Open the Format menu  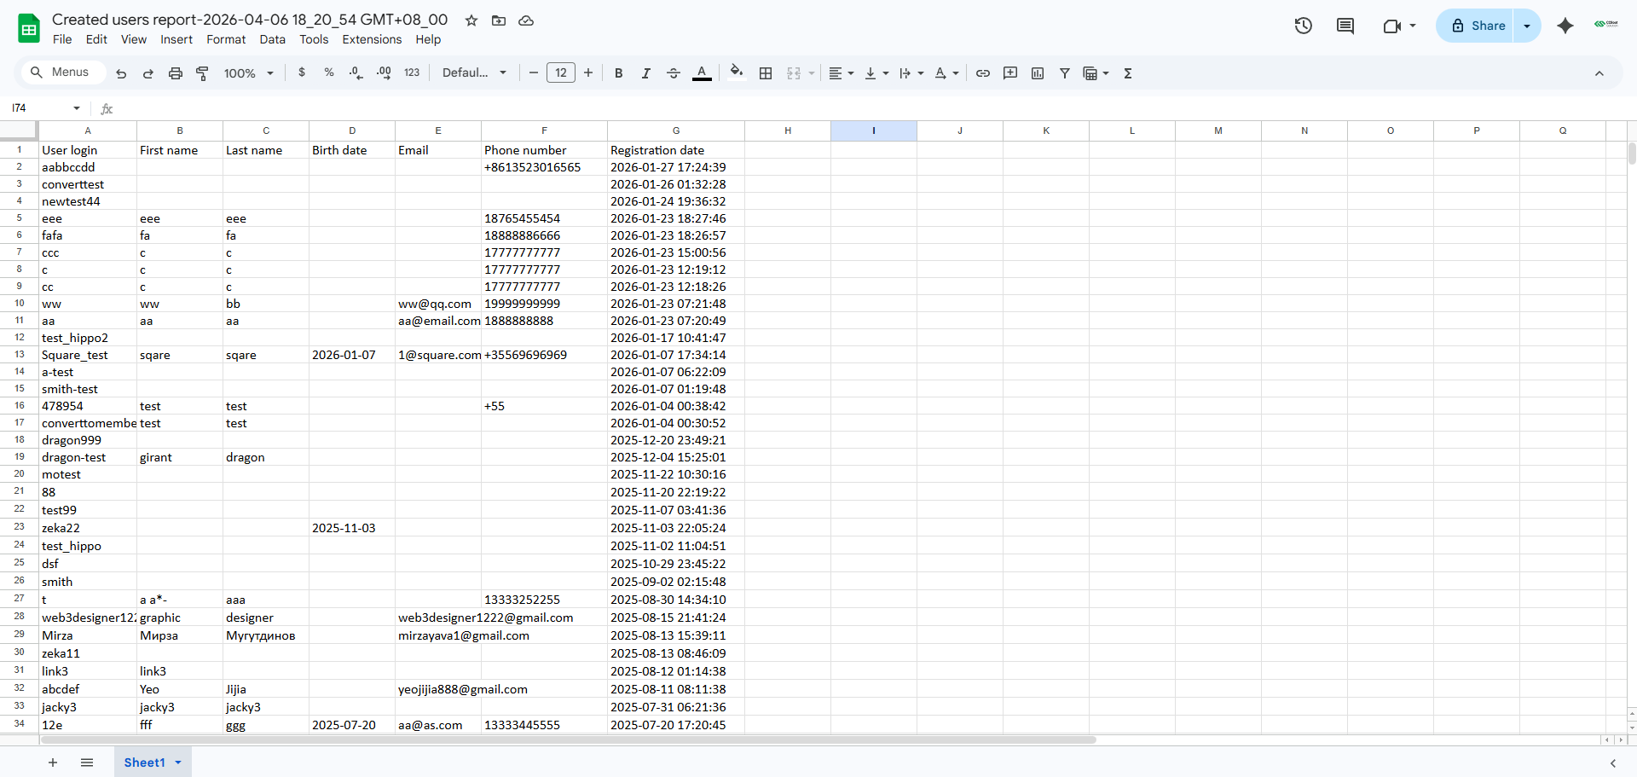click(x=225, y=39)
